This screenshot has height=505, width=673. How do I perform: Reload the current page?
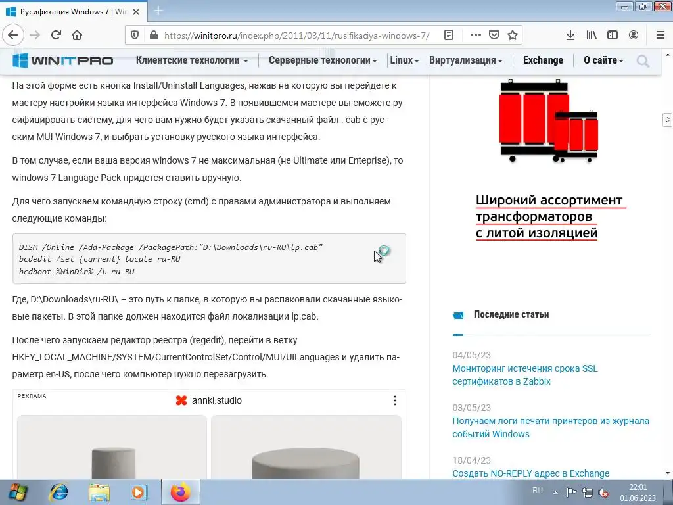point(56,35)
